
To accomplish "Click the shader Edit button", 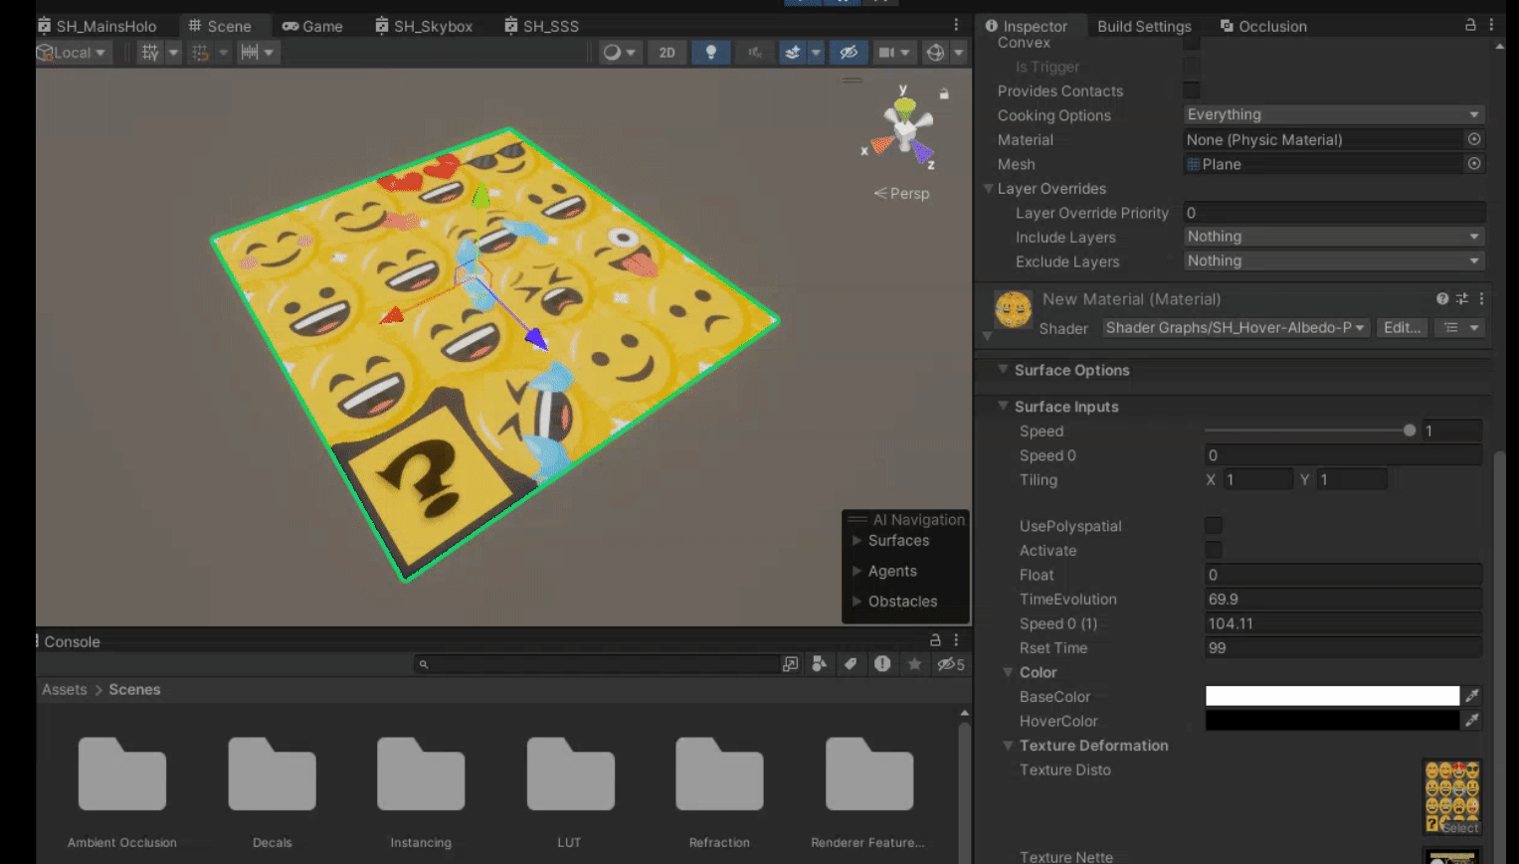I will [1403, 327].
